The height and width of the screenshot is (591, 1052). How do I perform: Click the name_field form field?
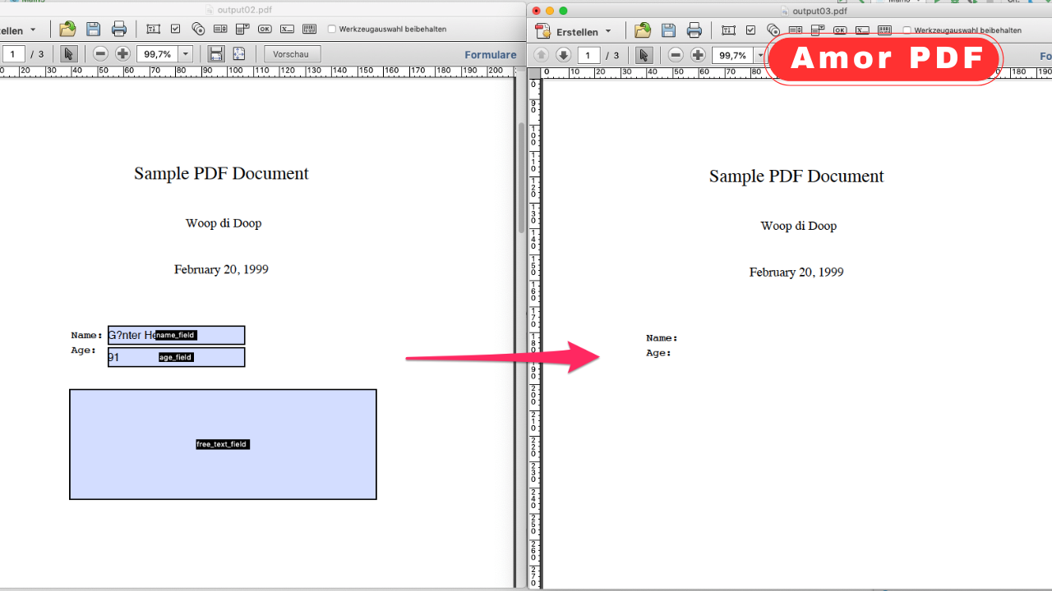tap(176, 335)
